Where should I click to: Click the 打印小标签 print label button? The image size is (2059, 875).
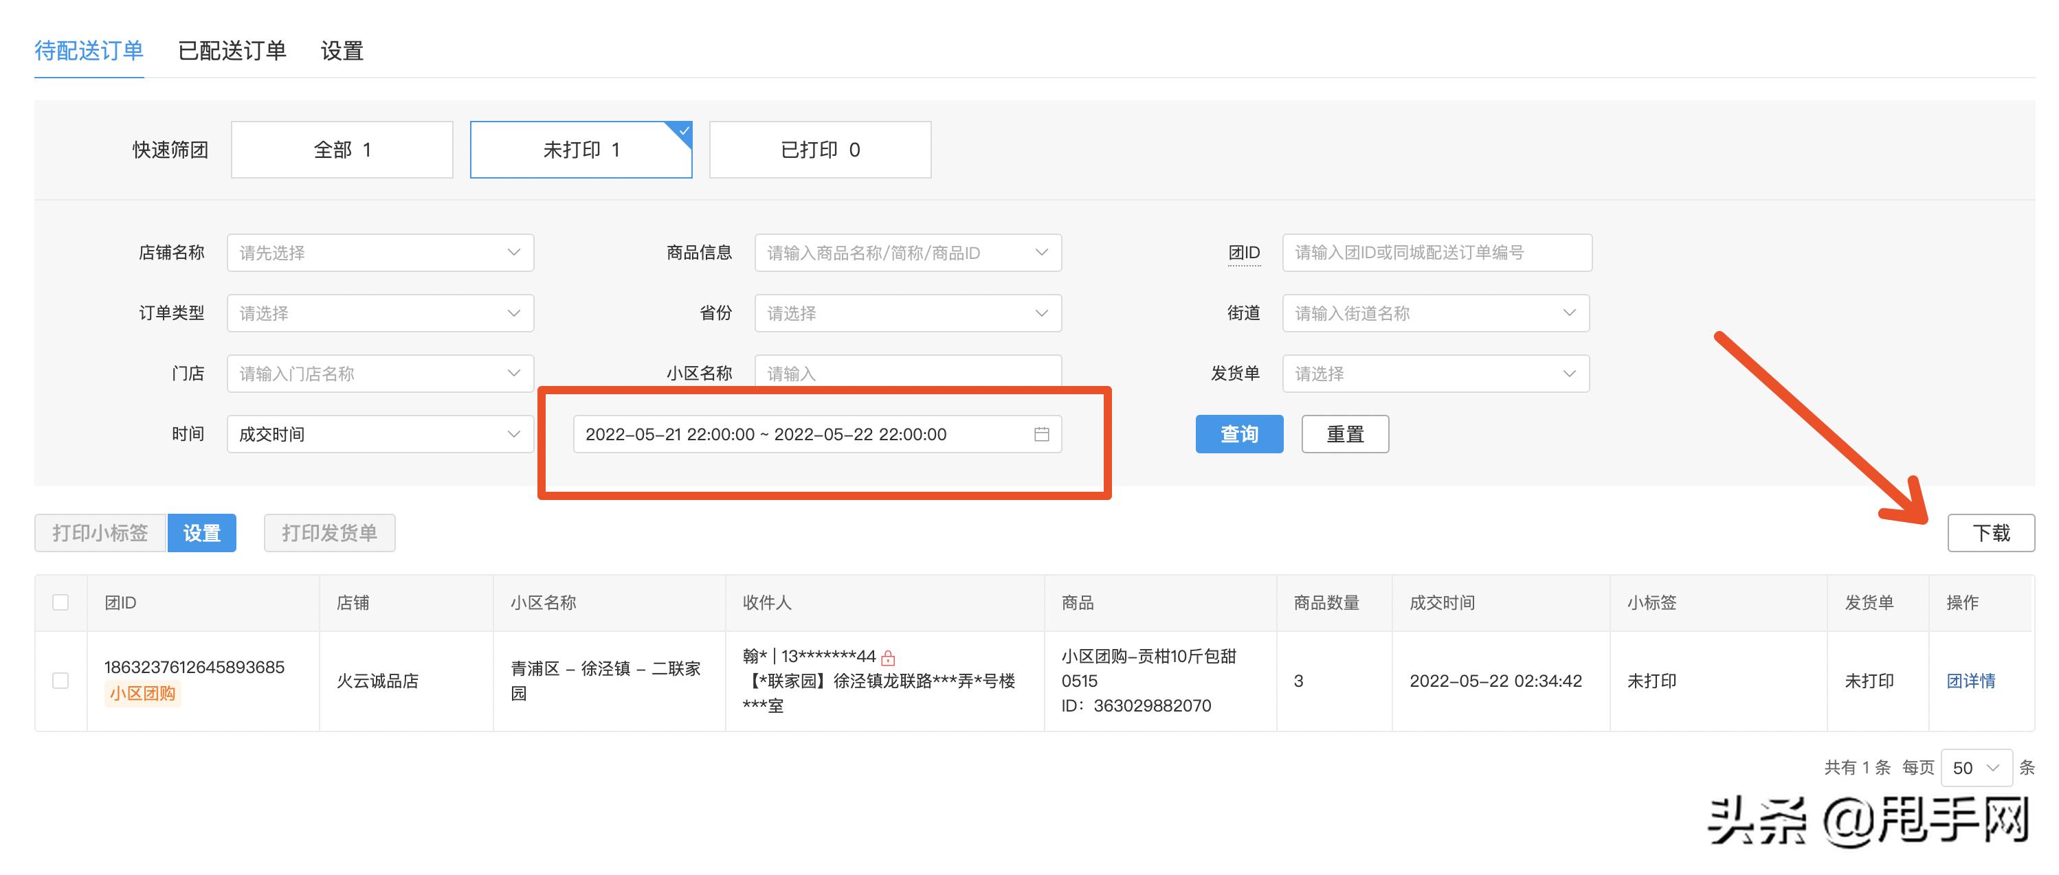pyautogui.click(x=100, y=532)
